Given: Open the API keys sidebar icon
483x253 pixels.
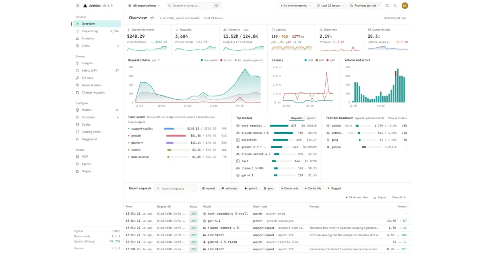Looking at the screenshot, I should tap(78, 78).
